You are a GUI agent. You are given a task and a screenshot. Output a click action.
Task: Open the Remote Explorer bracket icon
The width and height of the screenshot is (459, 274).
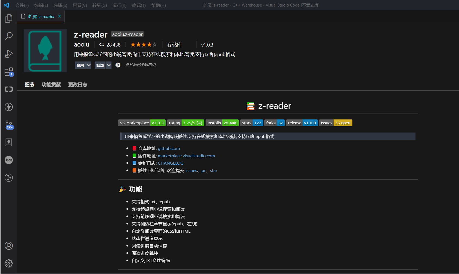click(9, 89)
